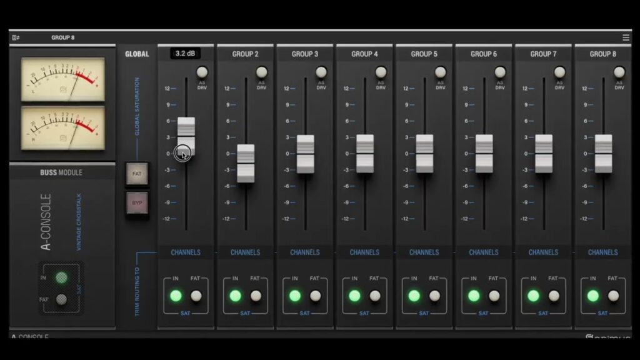The image size is (640, 360).
Task: Click the 3.2 dB value readout
Action: (x=185, y=54)
